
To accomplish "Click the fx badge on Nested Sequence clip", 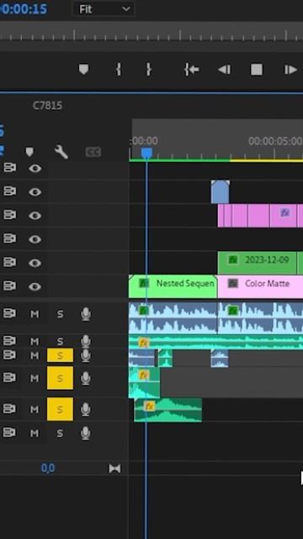I will pos(144,283).
